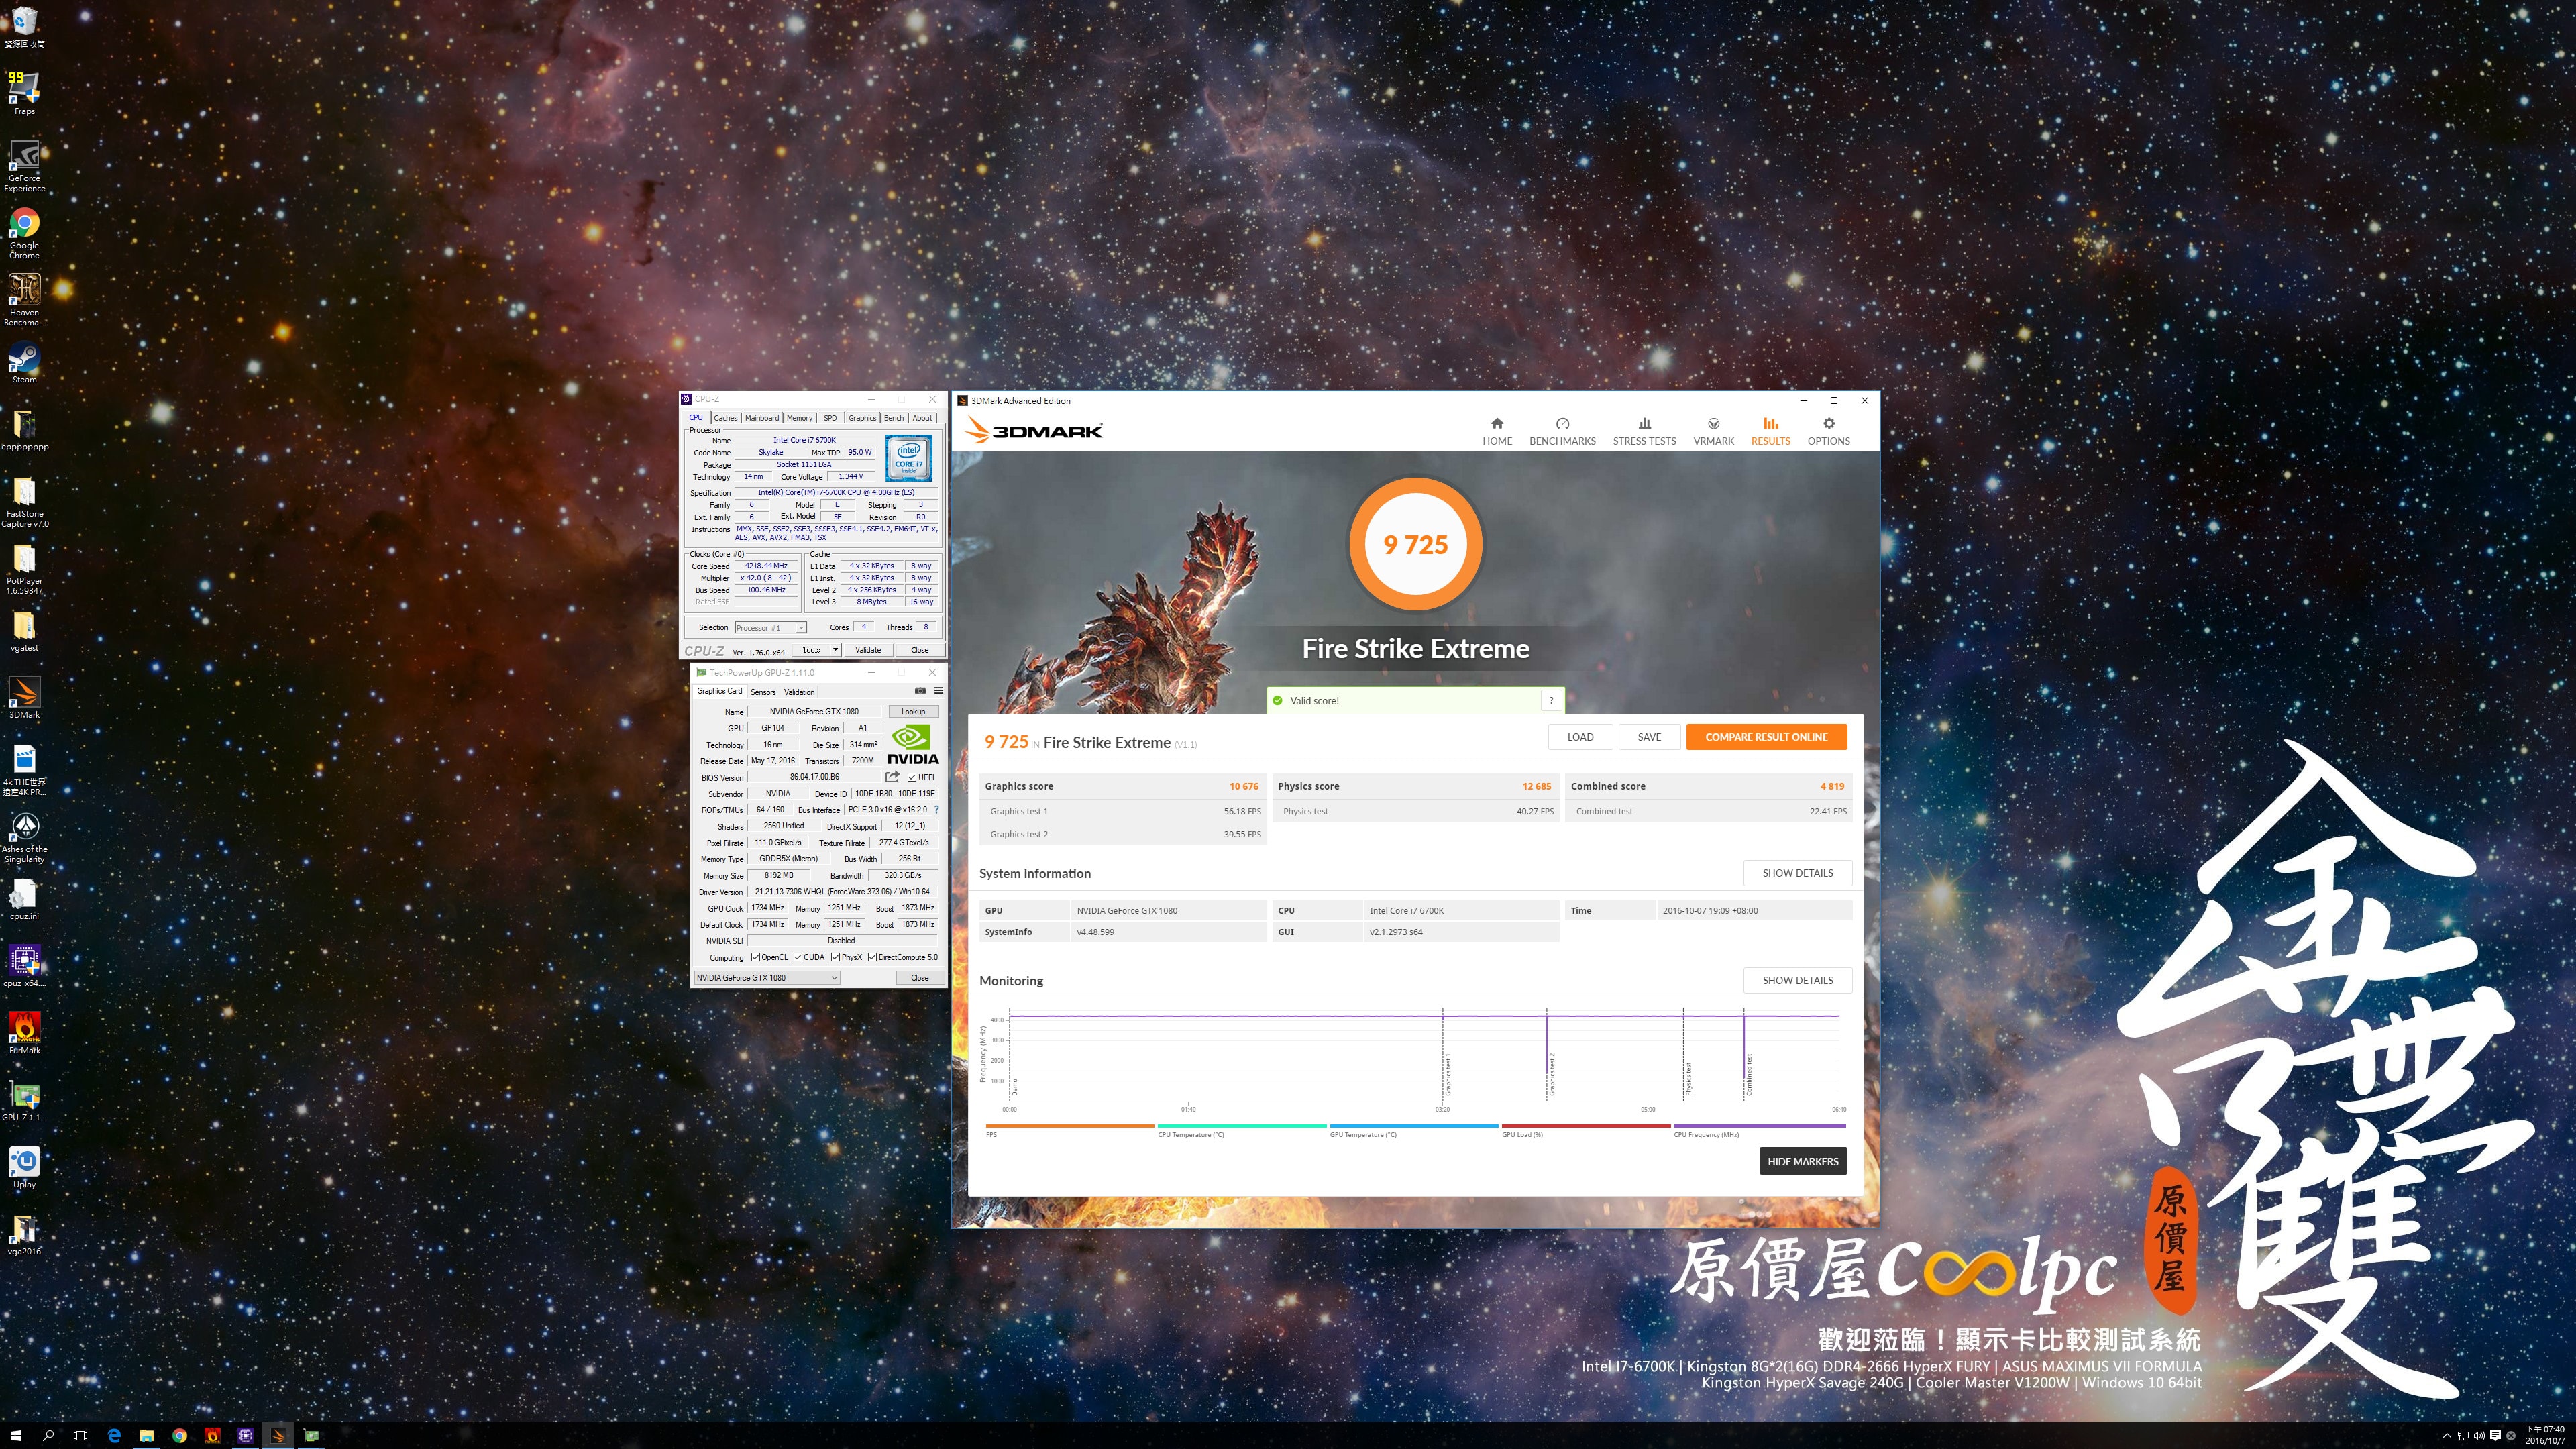Click the Windows Start button
Image resolution: width=2576 pixels, height=1449 pixels.
pos(16,1435)
